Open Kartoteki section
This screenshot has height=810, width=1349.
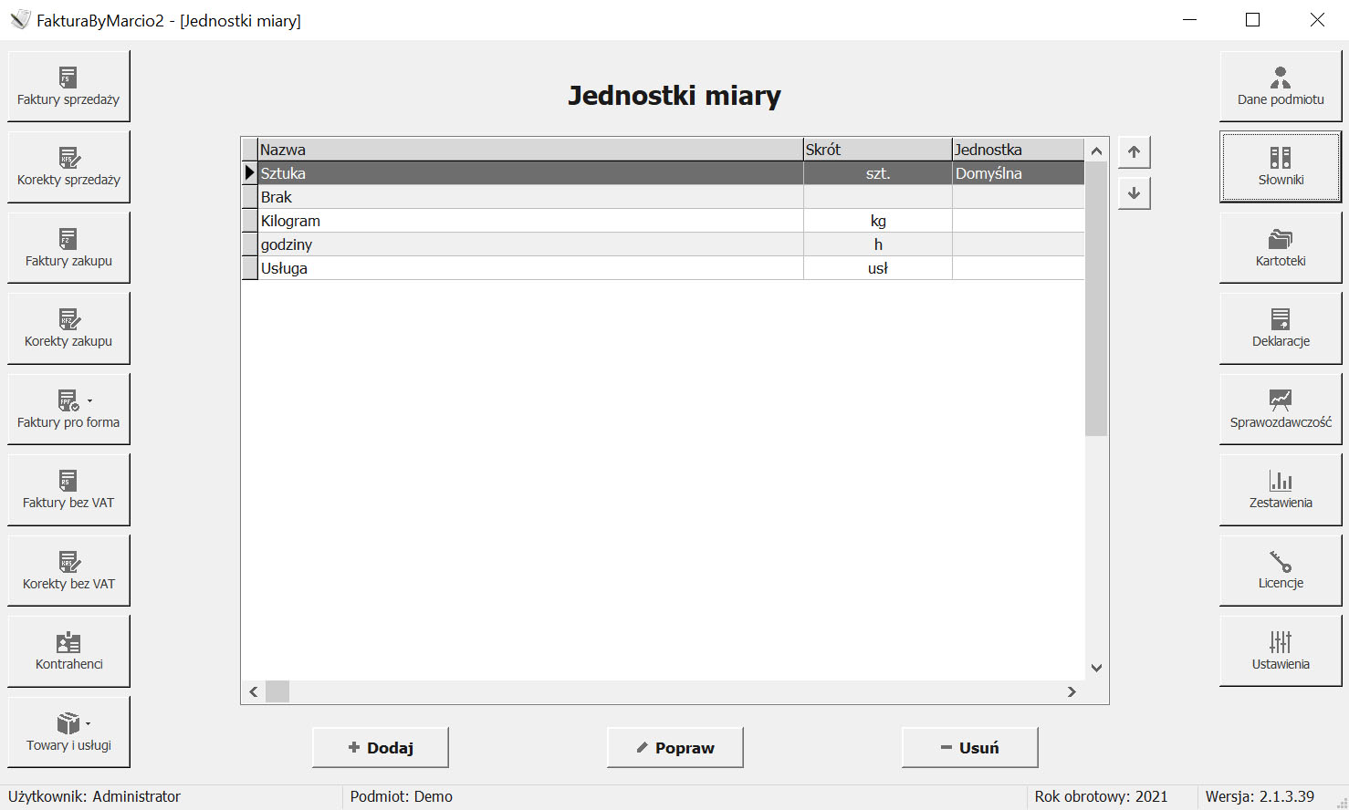pos(1281,247)
